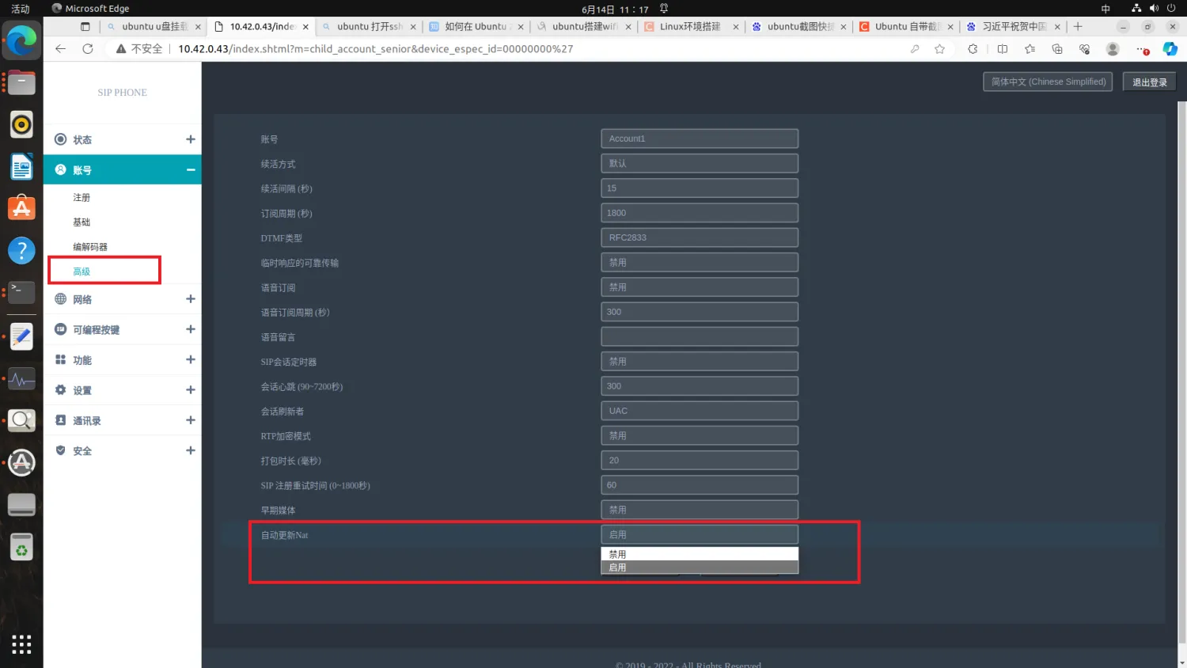This screenshot has height=668, width=1187.
Task: Expand the 安全 section plus
Action: coord(190,450)
